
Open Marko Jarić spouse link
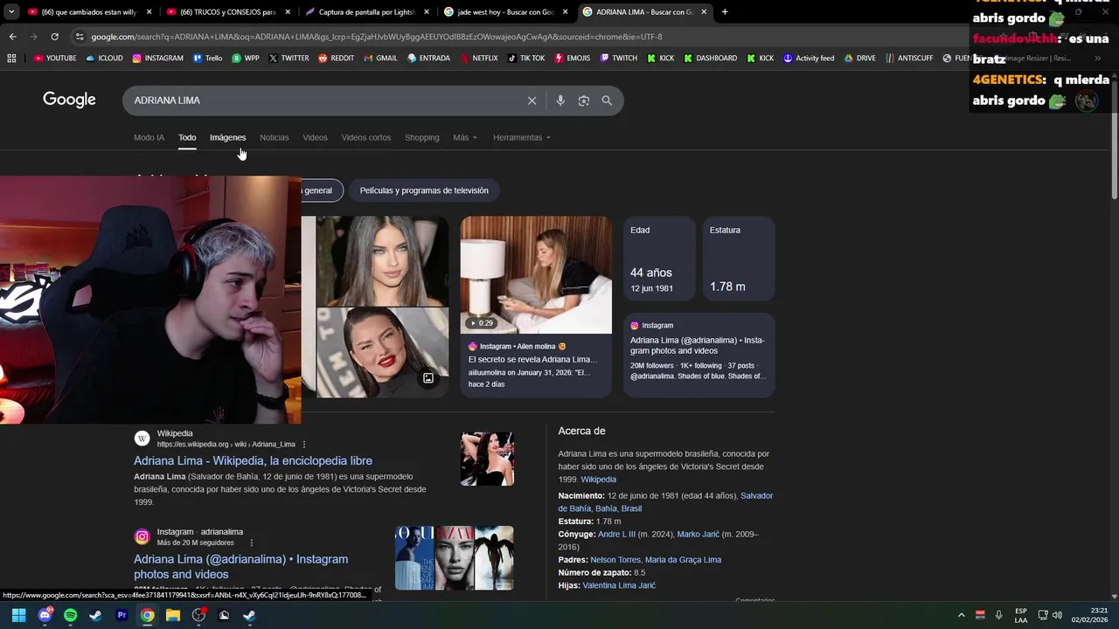[x=698, y=534]
